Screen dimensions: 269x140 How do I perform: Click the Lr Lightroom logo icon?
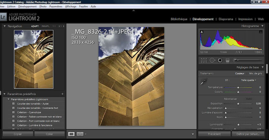coord(3,17)
